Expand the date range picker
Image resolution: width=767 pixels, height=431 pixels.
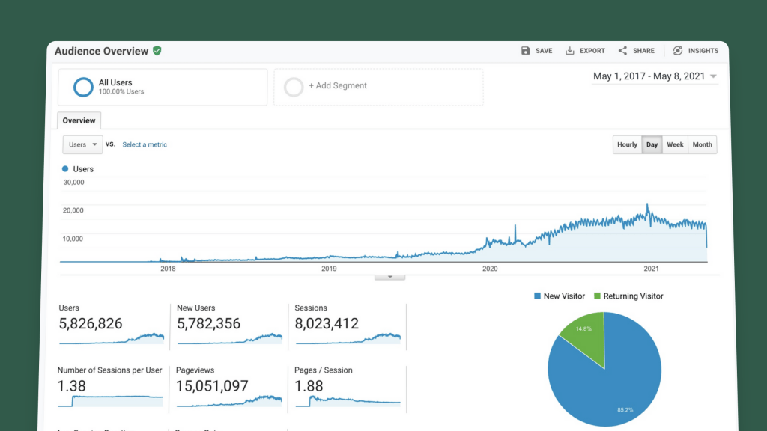click(655, 76)
